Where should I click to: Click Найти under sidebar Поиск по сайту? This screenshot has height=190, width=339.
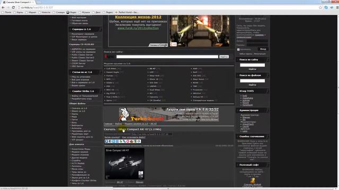(x=252, y=69)
